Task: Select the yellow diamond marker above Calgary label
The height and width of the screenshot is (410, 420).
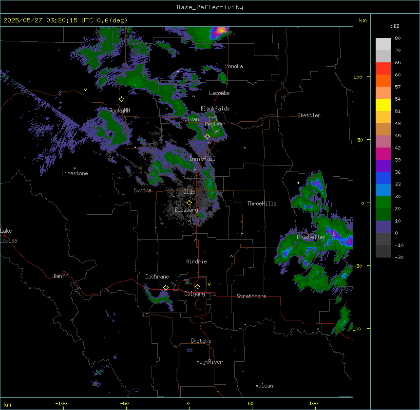Action: [x=197, y=287]
